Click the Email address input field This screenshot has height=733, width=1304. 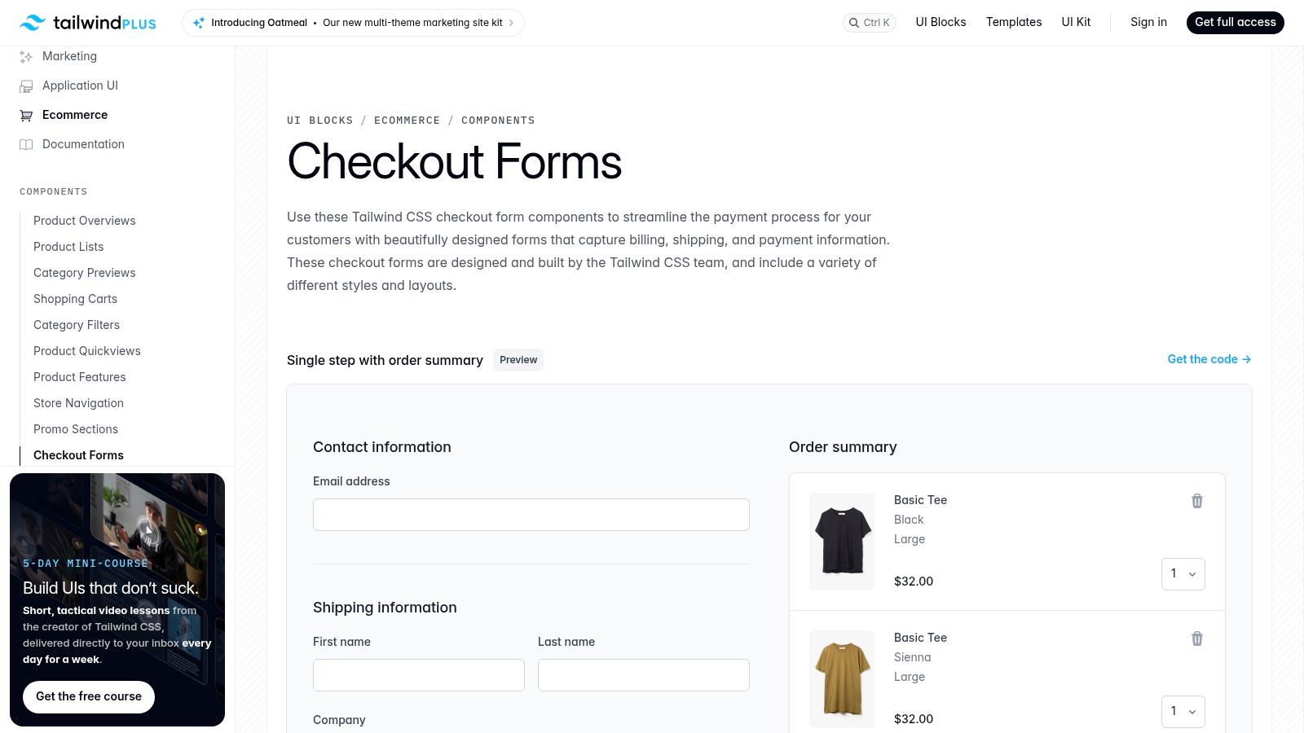point(531,515)
